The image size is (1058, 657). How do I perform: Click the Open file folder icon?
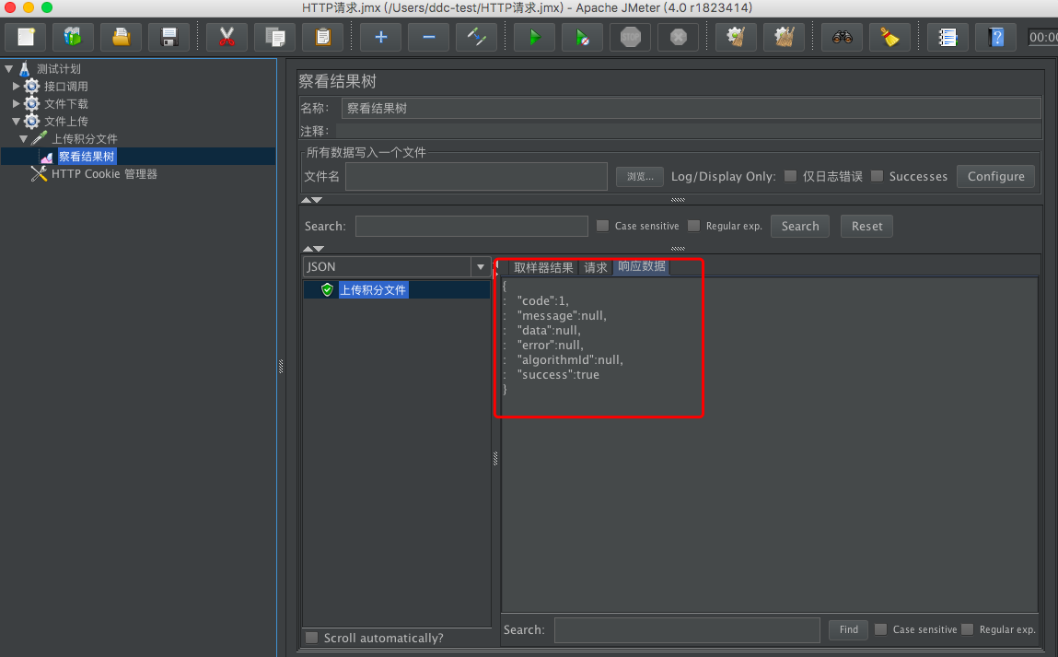pyautogui.click(x=121, y=37)
